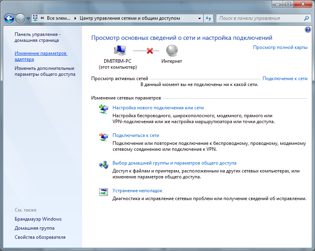315x251 pixels.
Task: Open the recent pages dropdown arrow
Action: tap(28, 19)
